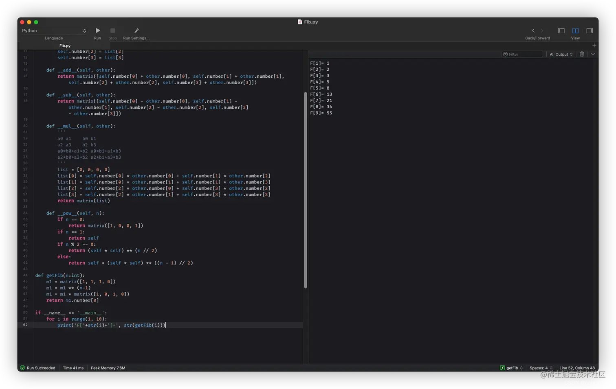616x389 pixels.
Task: Open the All Output dropdown
Action: click(x=561, y=54)
